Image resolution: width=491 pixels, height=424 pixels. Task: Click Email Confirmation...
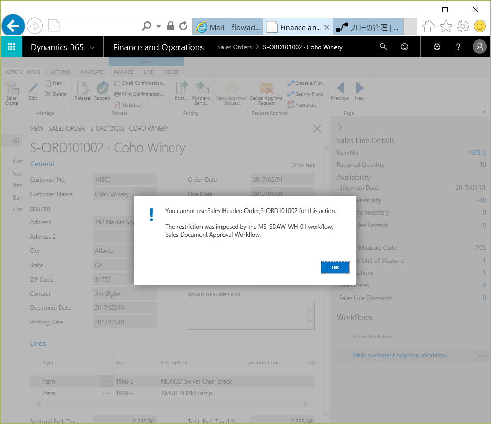[x=139, y=83]
